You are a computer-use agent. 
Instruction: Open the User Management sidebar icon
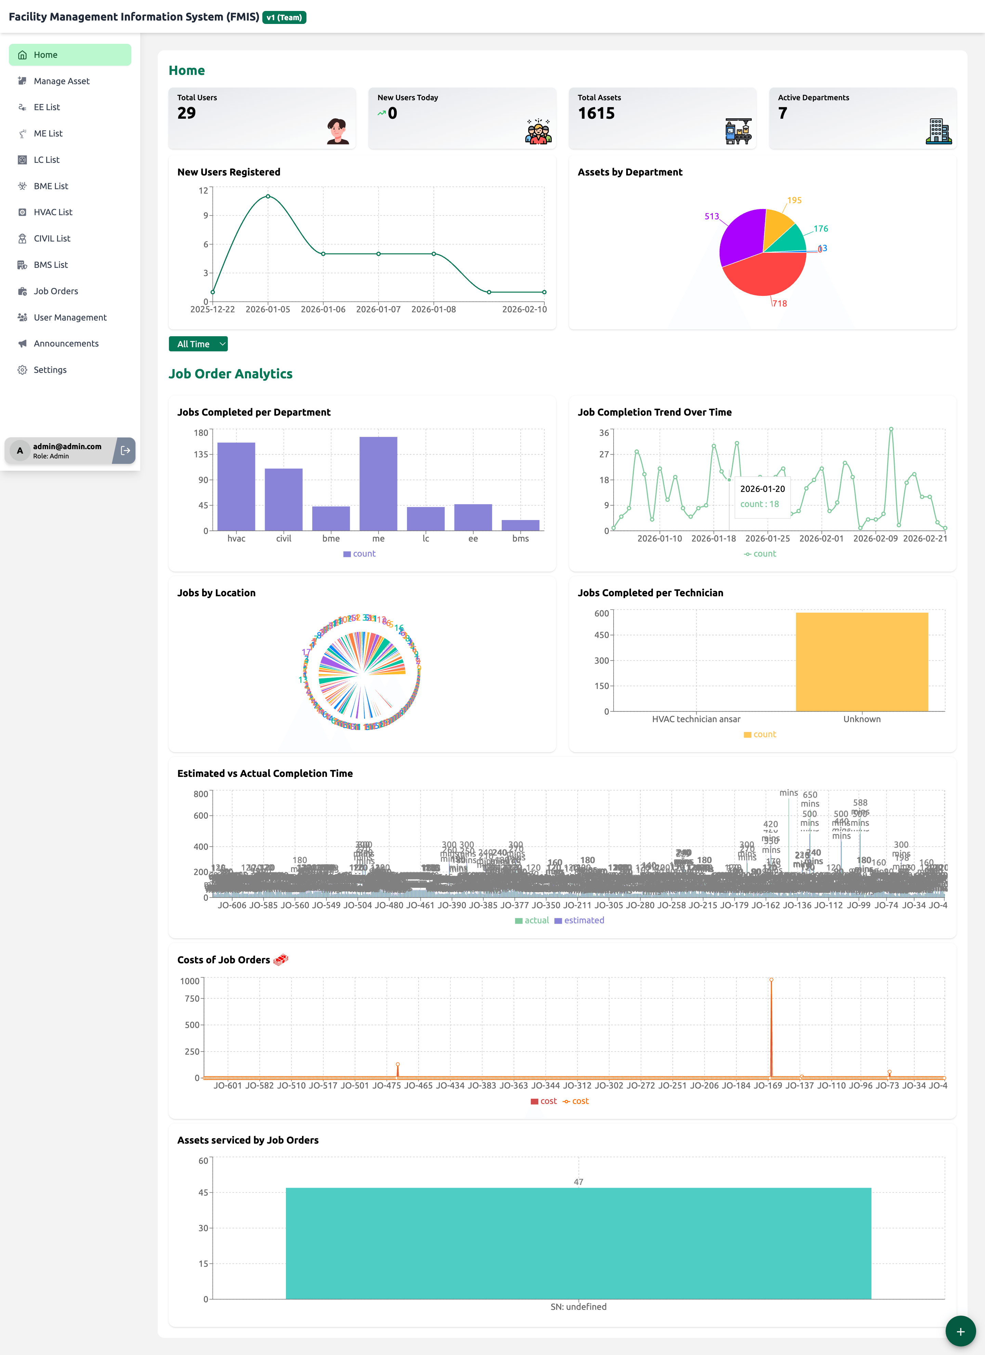coord(22,317)
